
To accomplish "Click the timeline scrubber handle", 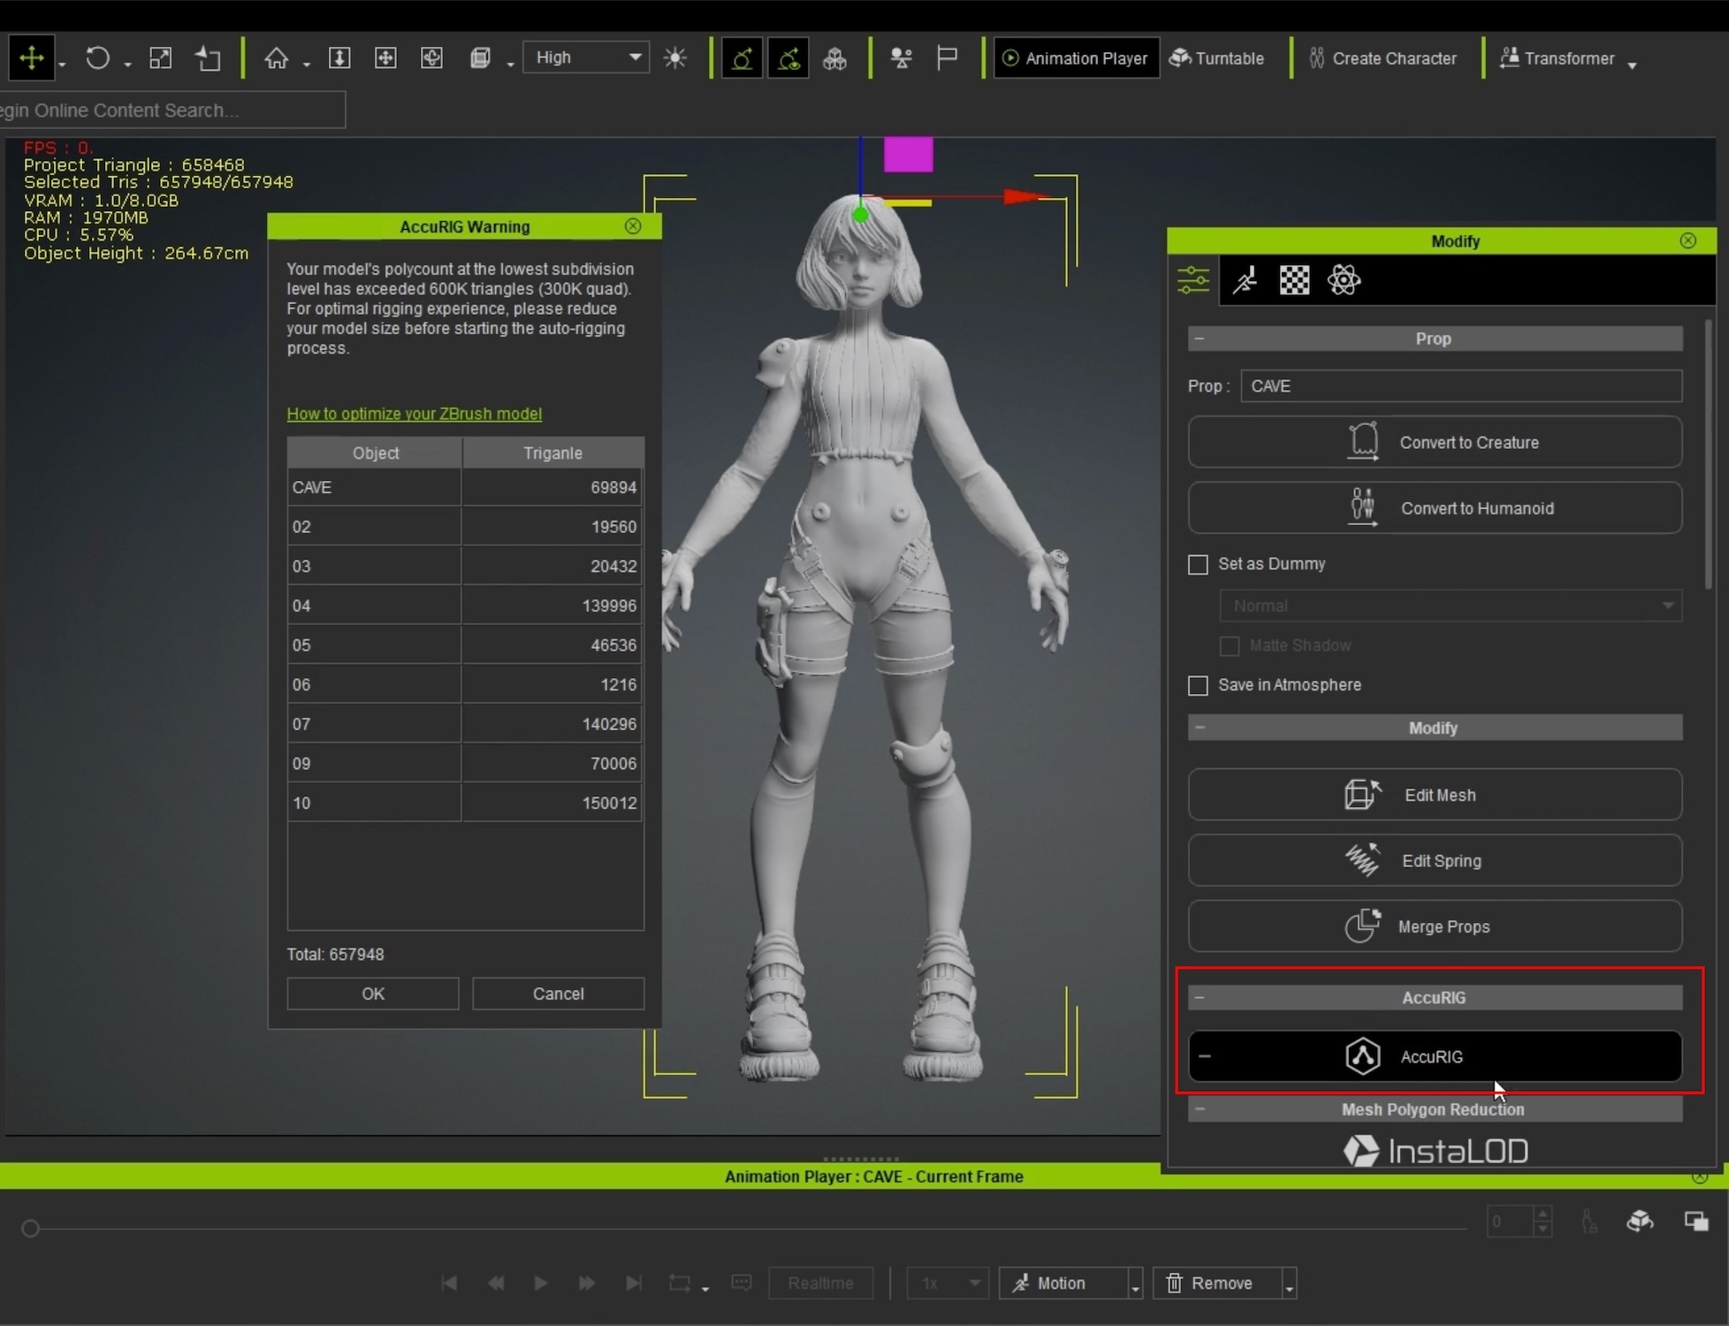I will pyautogui.click(x=30, y=1229).
